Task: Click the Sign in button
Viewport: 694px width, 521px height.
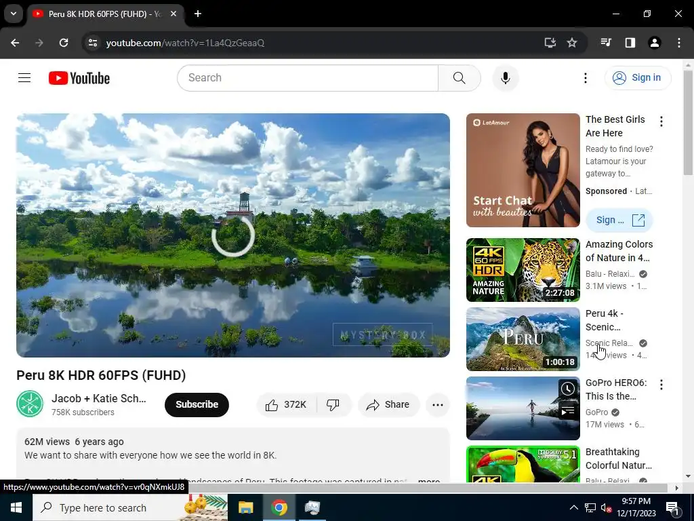Action: point(637,78)
